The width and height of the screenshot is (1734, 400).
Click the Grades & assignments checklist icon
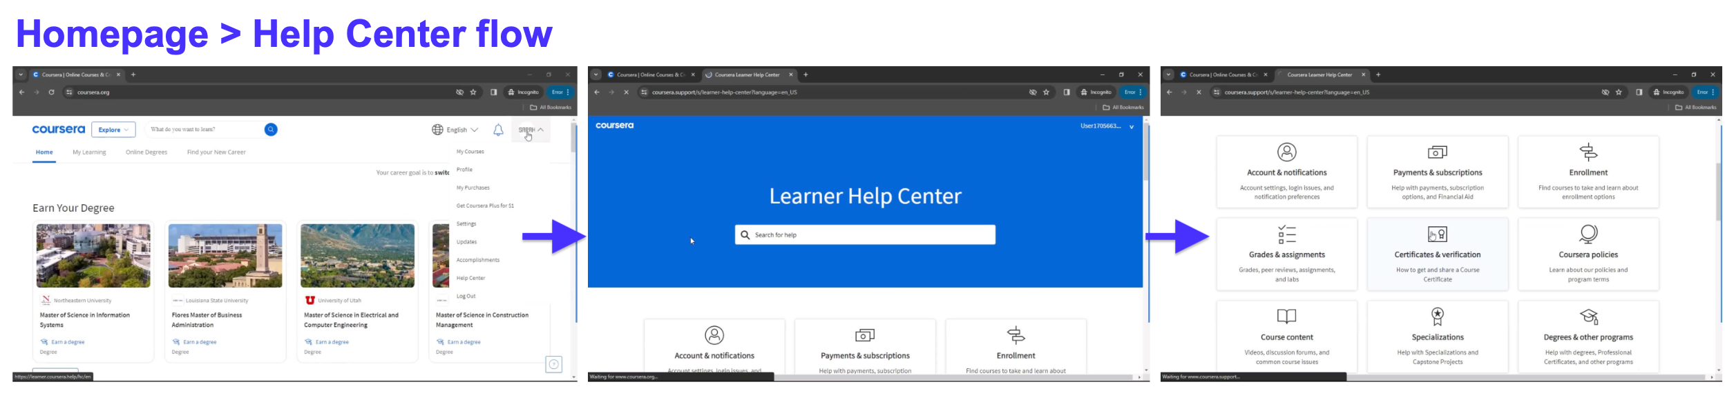(1286, 234)
